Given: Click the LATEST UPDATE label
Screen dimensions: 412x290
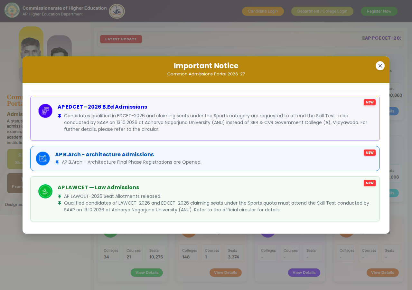Looking at the screenshot, I should tap(121, 39).
